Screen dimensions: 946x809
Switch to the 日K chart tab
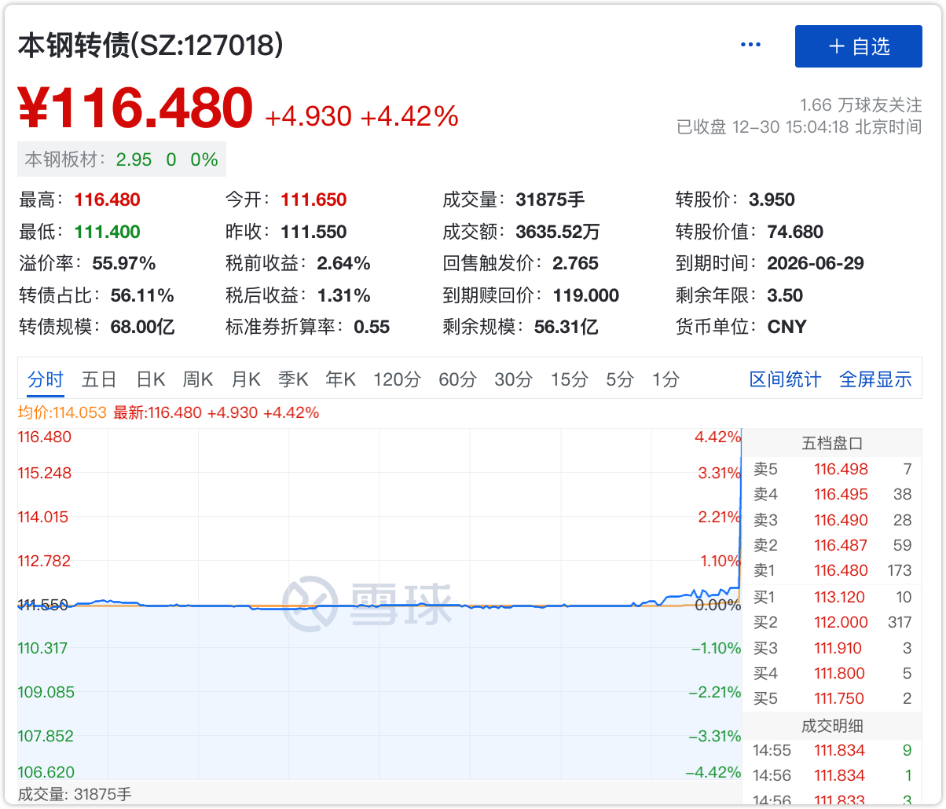click(x=150, y=380)
